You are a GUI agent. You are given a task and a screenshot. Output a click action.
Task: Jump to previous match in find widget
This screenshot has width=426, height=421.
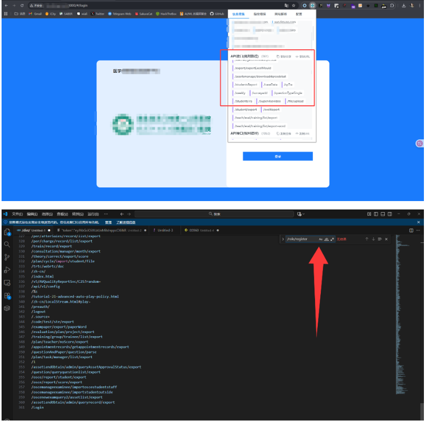click(x=367, y=239)
